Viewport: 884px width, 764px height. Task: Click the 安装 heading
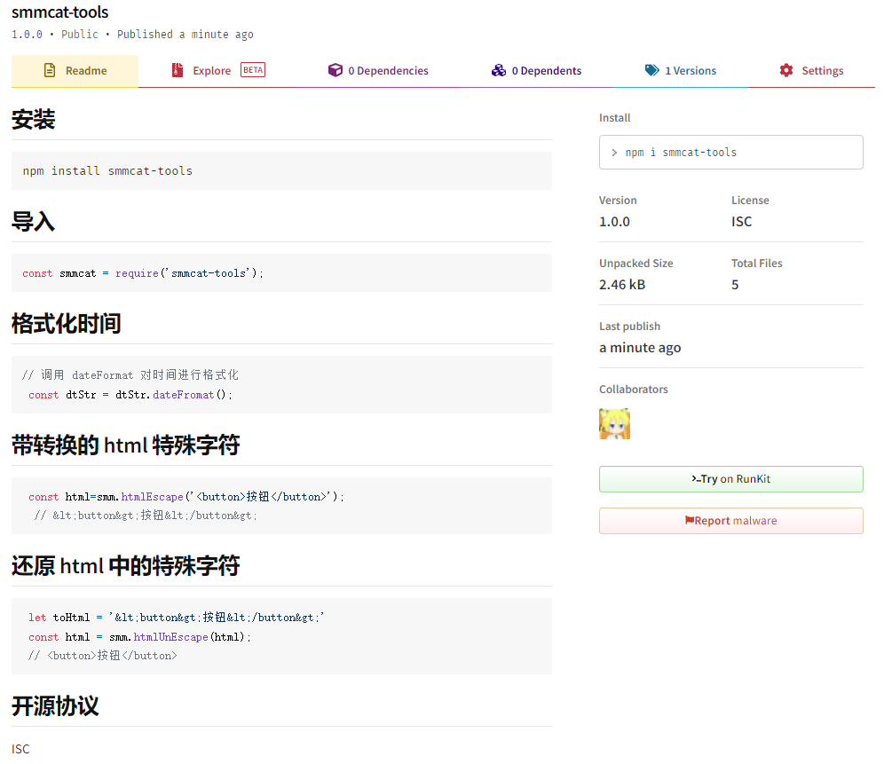pos(33,120)
